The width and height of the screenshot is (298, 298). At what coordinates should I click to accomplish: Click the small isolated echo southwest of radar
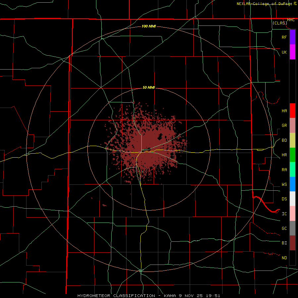click(x=104, y=205)
